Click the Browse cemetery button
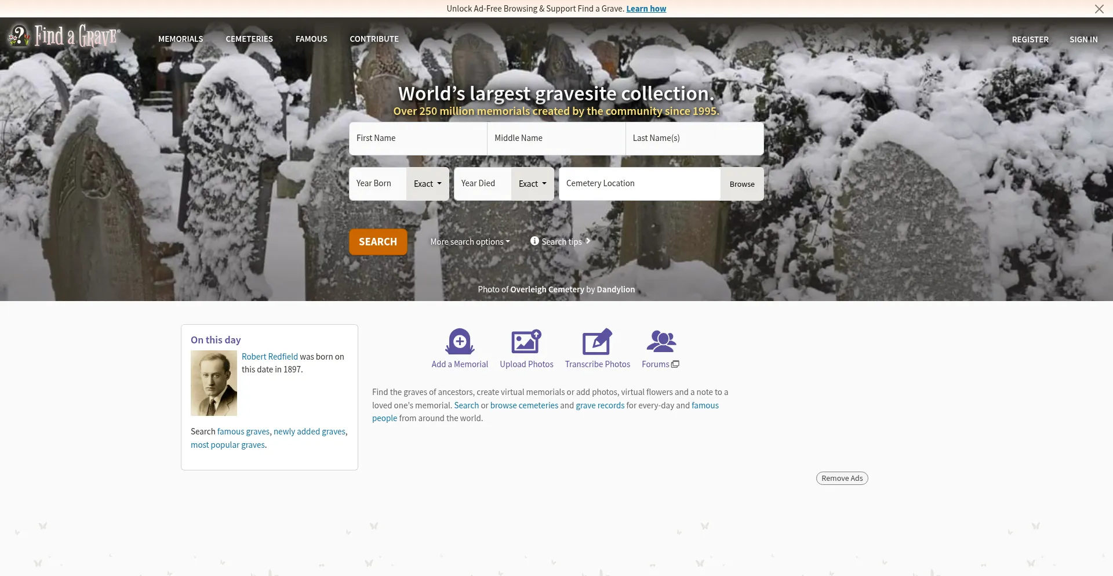This screenshot has width=1113, height=576. (741, 184)
